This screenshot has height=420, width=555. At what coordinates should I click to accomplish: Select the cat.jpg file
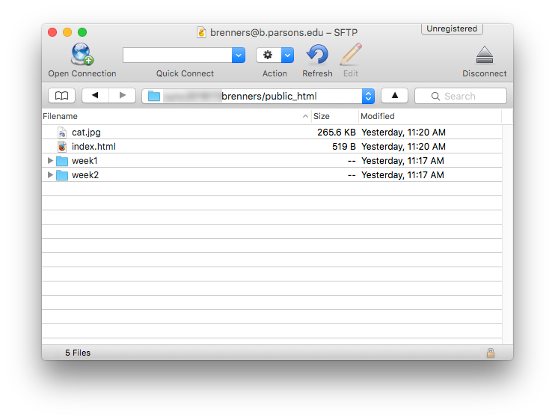point(272,132)
